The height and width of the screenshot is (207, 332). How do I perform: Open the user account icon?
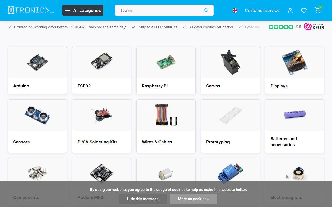click(x=290, y=10)
